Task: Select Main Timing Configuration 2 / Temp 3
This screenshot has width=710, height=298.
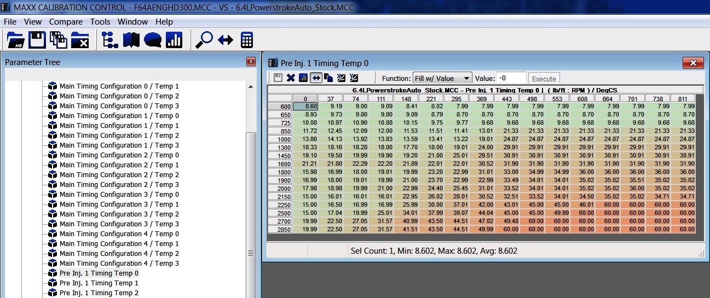Action: pyautogui.click(x=119, y=185)
